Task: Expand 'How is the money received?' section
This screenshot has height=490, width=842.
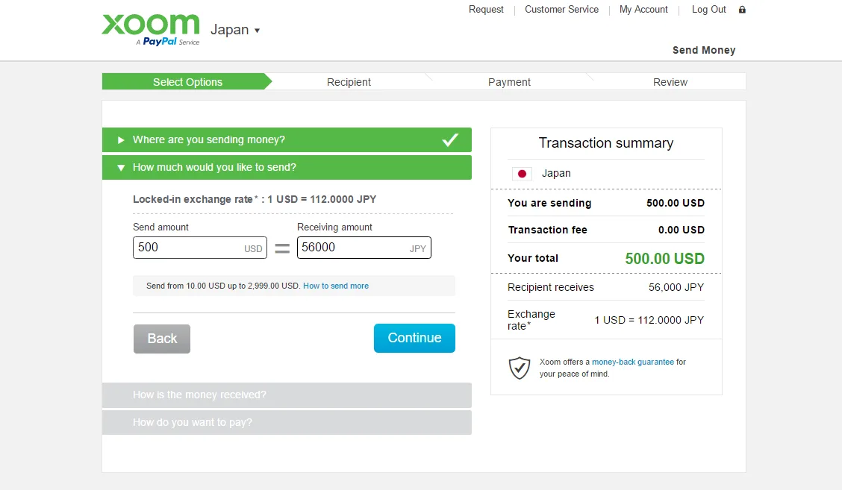Action: 199,395
